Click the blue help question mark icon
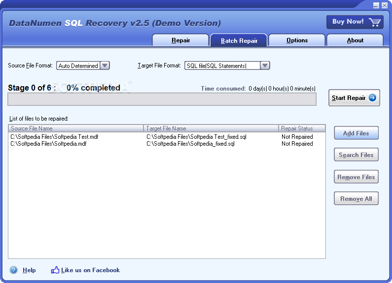The width and height of the screenshot is (392, 283). (13, 270)
